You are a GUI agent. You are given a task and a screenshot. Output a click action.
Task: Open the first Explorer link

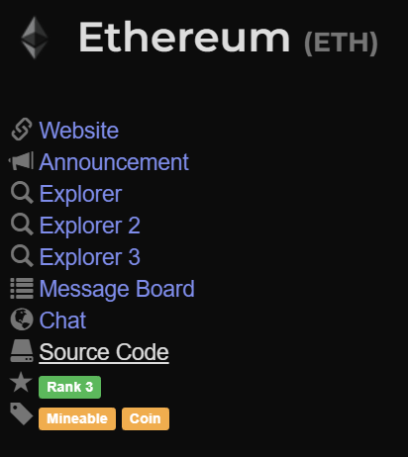tap(80, 194)
